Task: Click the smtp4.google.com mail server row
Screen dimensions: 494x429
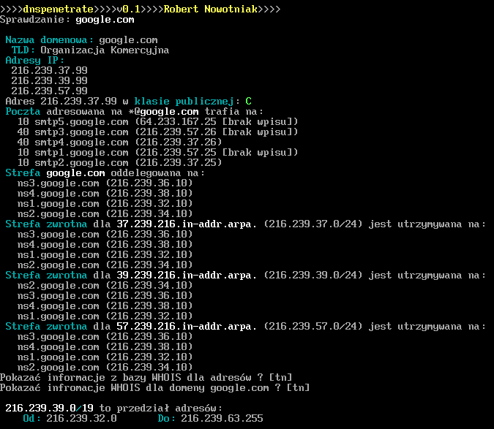Action: (x=120, y=143)
